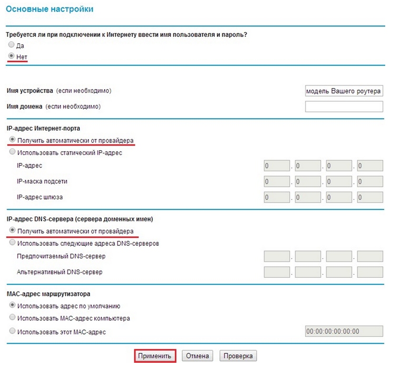Click the MAC address input field
This screenshot has width=401, height=367.
point(344,331)
